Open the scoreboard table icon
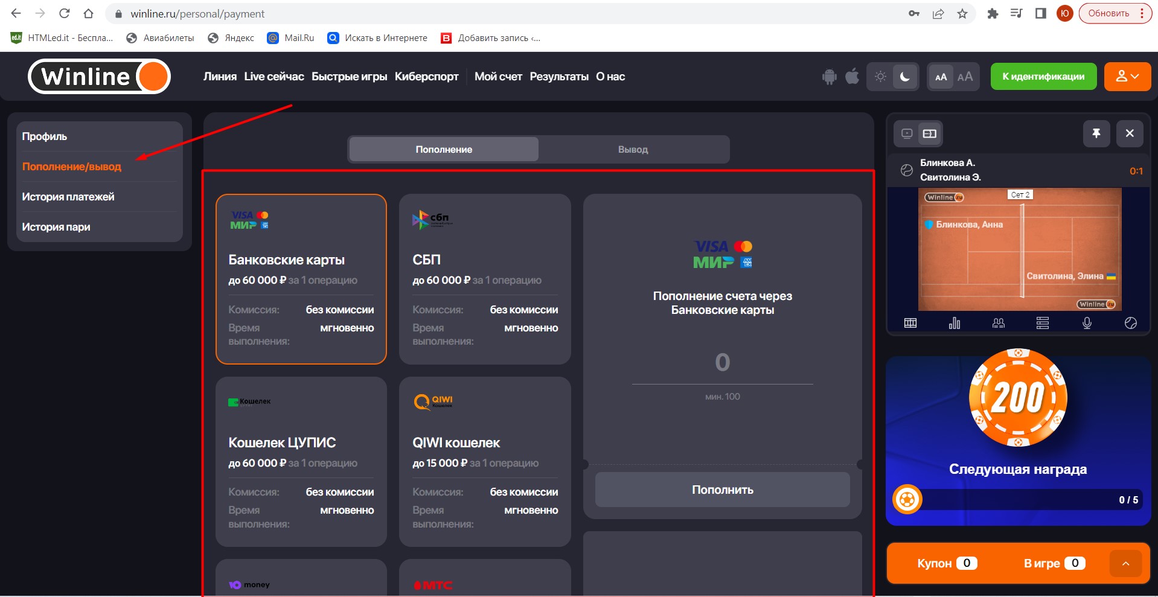The image size is (1158, 597). [x=910, y=323]
